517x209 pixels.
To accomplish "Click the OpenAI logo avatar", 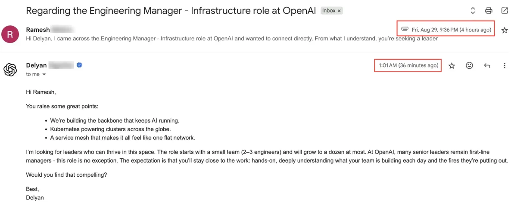I will click(x=10, y=70).
